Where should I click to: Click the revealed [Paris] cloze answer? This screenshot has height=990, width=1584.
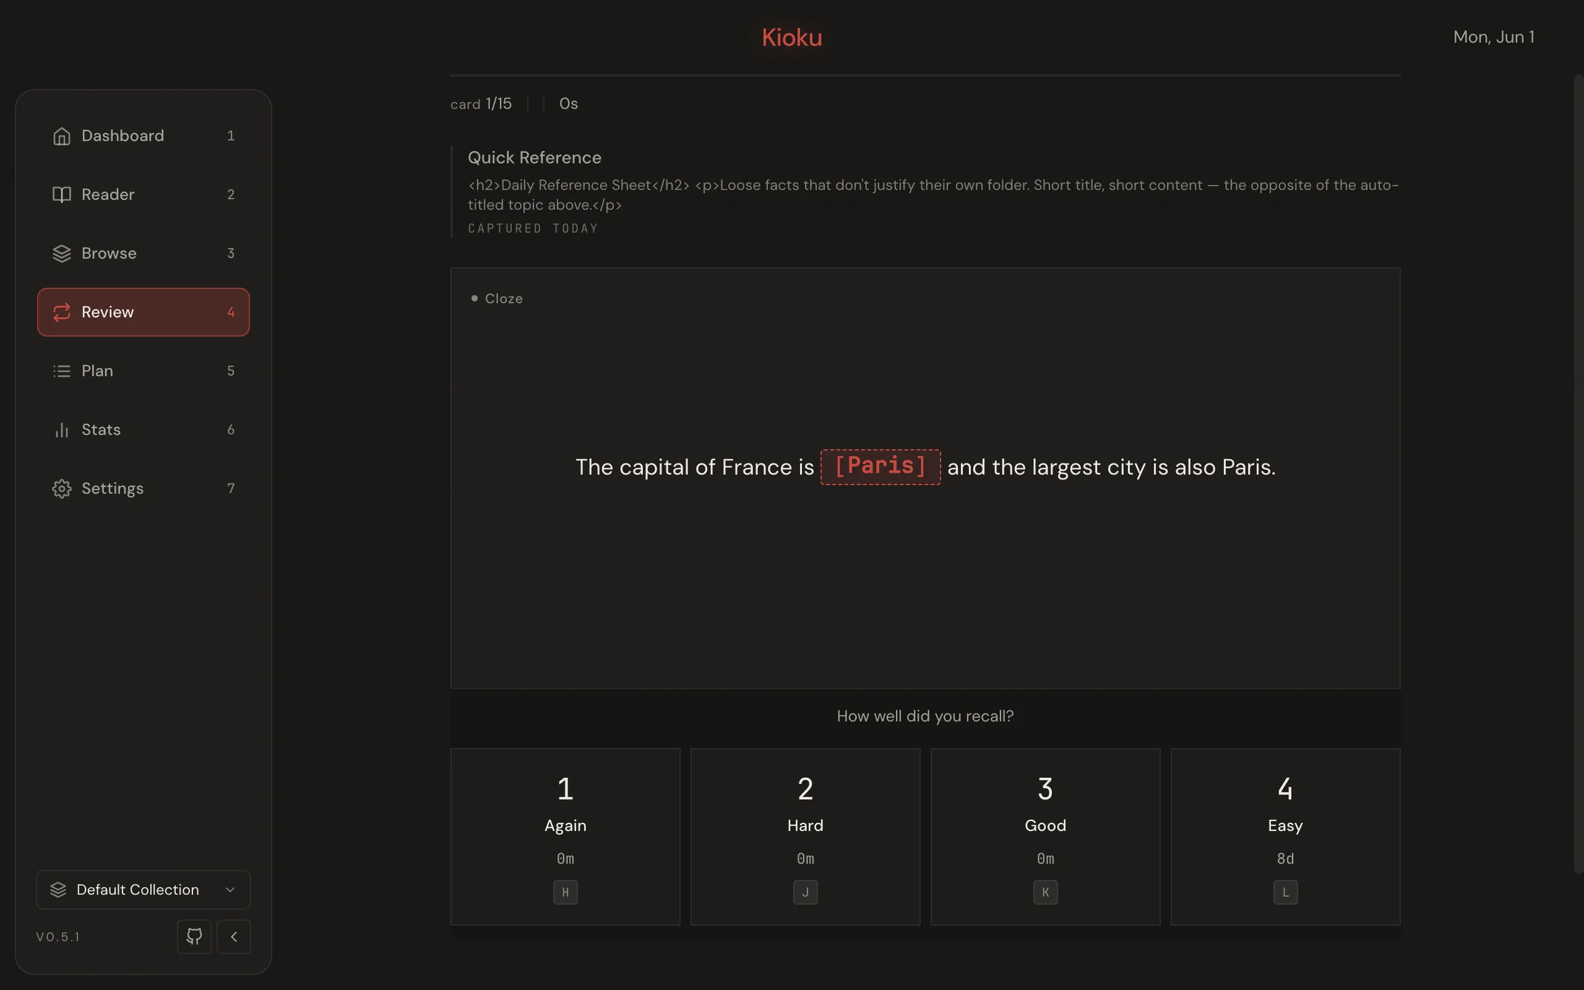880,467
